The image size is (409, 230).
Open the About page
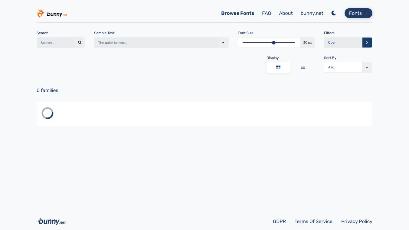pos(286,13)
